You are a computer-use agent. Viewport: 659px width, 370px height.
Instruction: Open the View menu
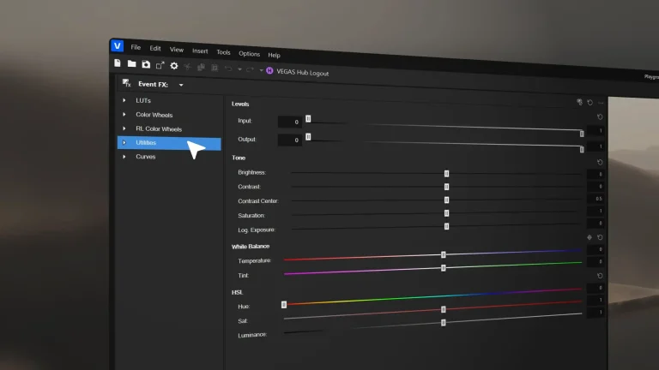click(x=177, y=50)
